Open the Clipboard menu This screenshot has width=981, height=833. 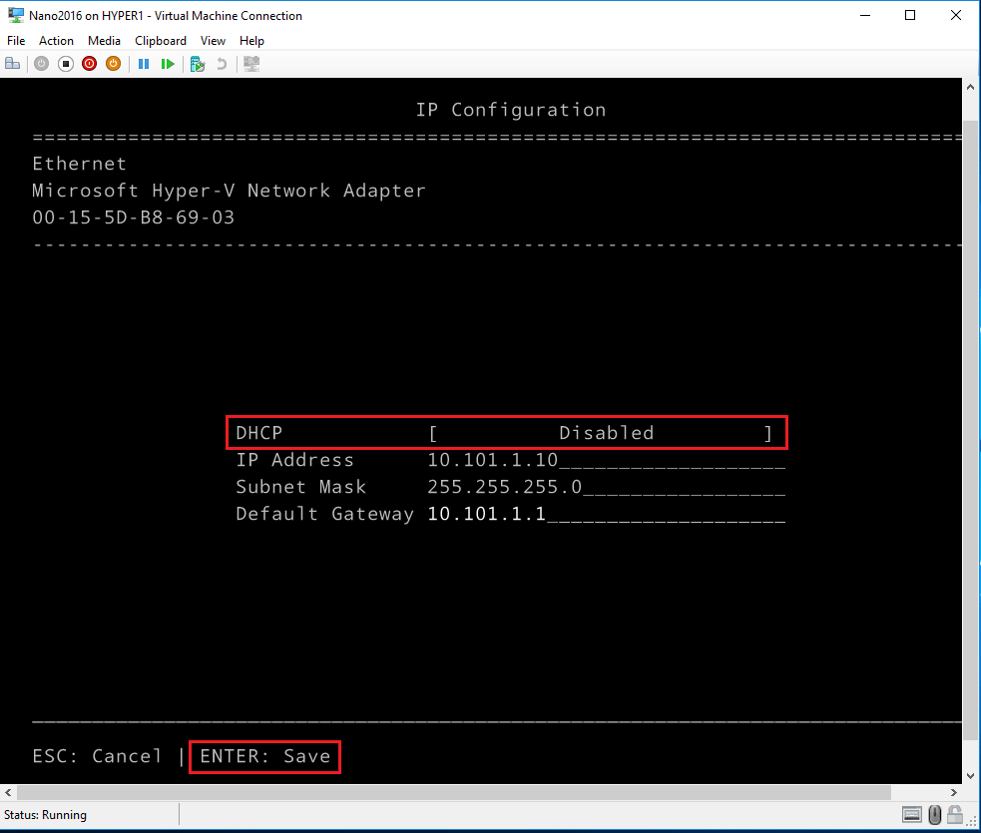tap(161, 41)
